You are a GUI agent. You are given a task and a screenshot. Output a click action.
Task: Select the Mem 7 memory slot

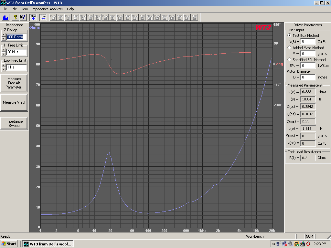(x=98, y=17)
